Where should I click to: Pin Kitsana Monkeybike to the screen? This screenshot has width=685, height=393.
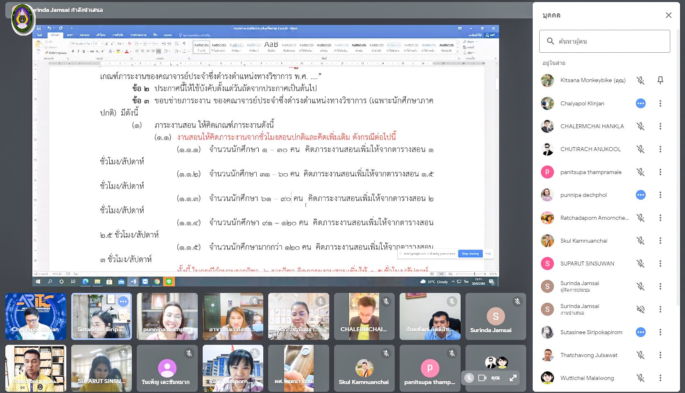(x=660, y=80)
